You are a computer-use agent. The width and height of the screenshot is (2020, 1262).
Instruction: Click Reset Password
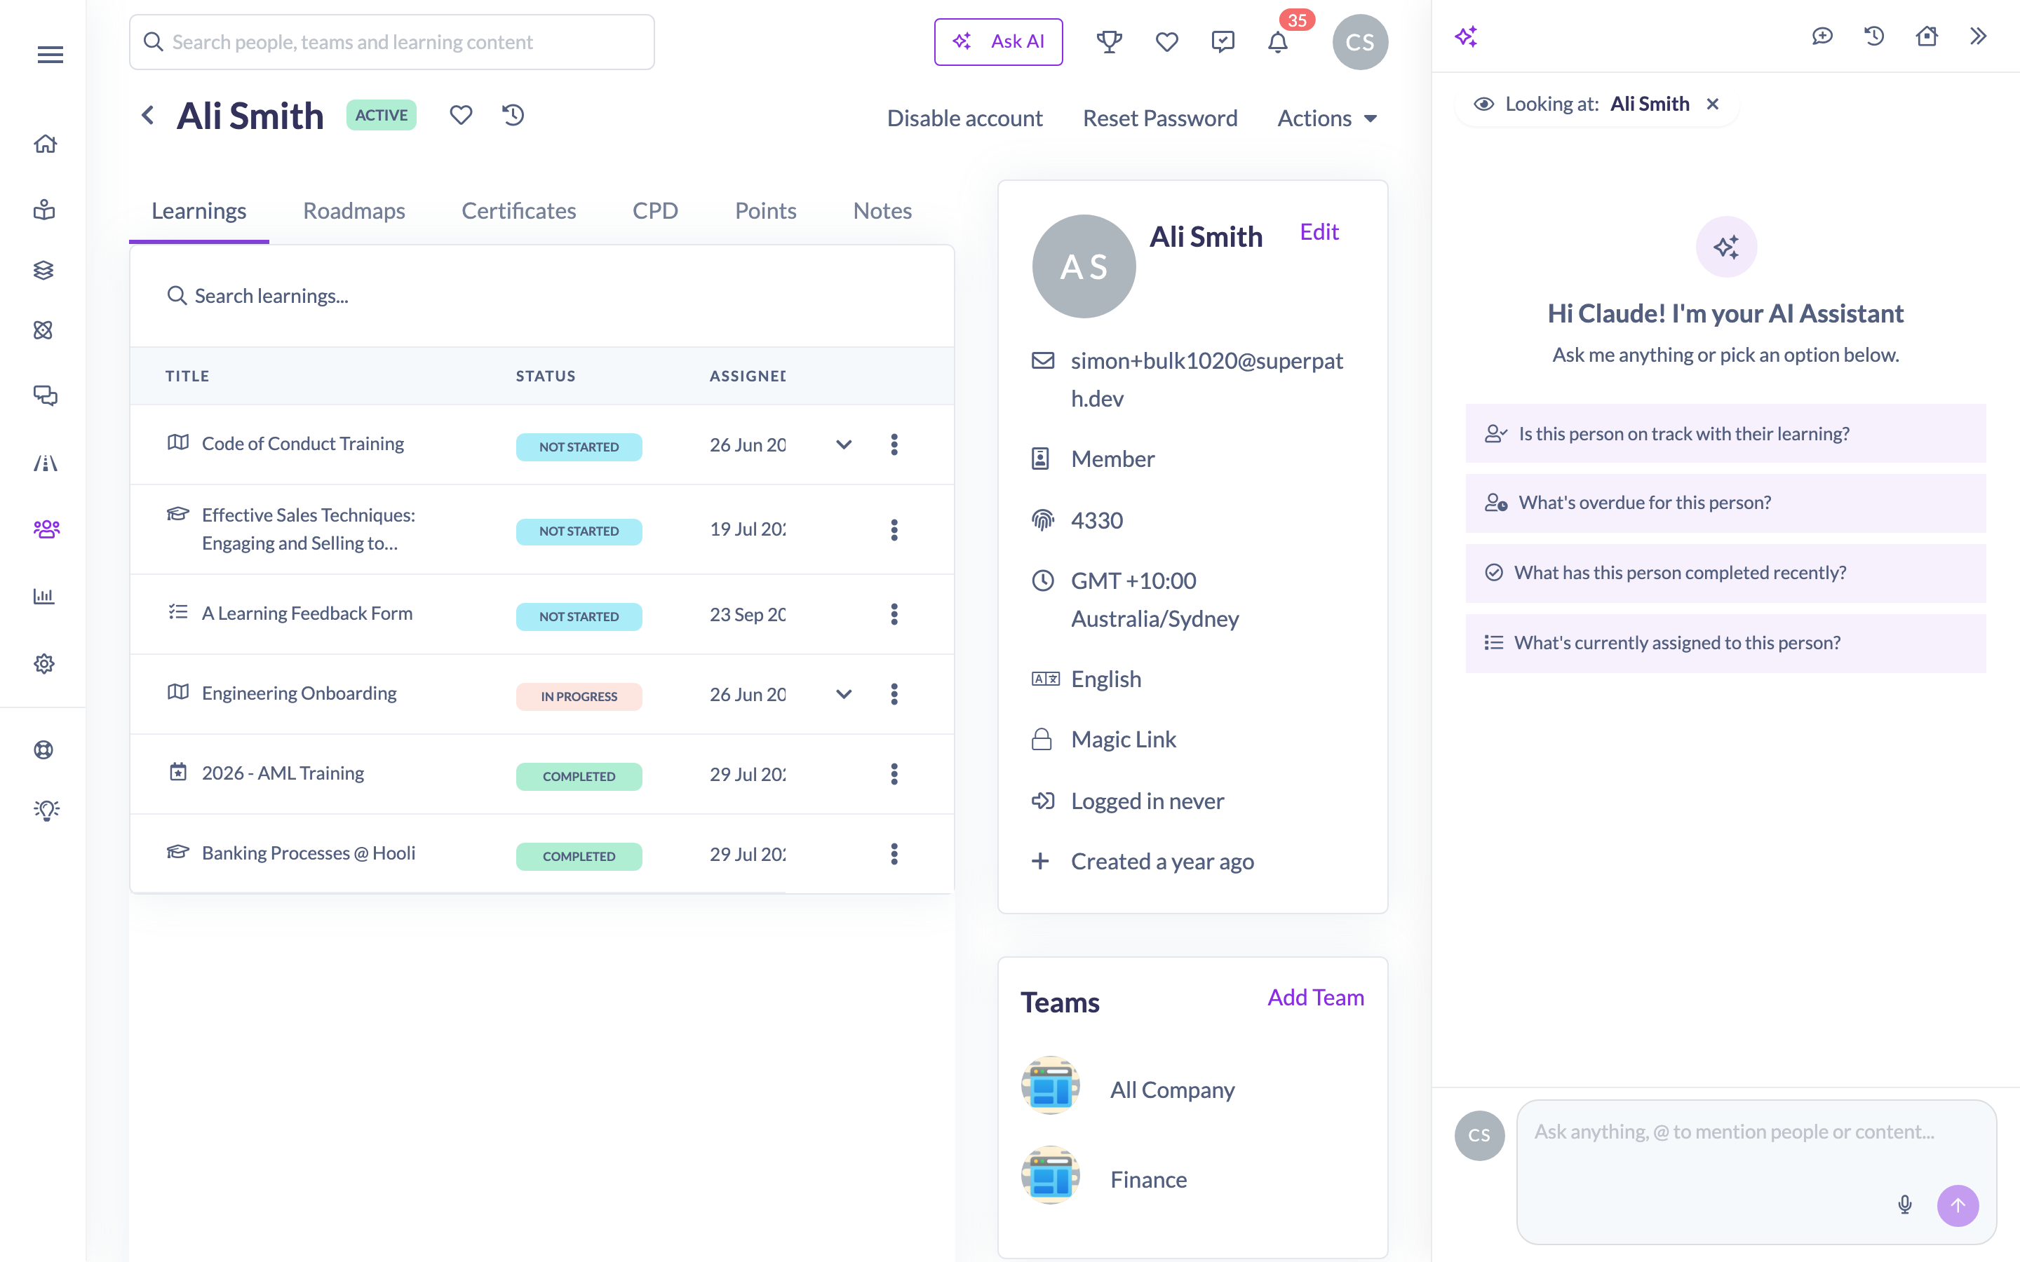(1159, 118)
